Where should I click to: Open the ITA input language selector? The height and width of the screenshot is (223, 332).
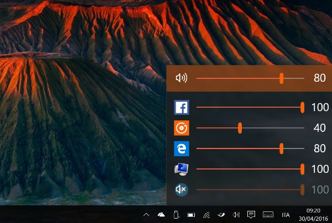[x=286, y=215]
